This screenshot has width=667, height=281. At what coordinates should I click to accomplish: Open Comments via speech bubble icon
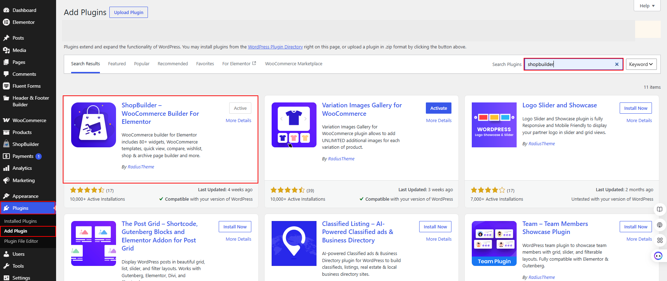(6, 74)
